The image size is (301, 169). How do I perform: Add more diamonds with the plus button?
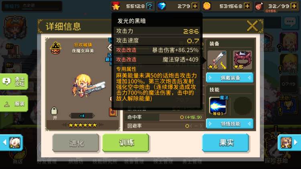[195, 6]
